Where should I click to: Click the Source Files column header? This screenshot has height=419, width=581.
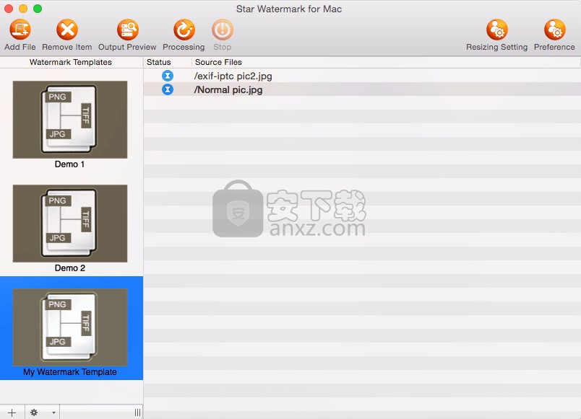tap(385, 62)
